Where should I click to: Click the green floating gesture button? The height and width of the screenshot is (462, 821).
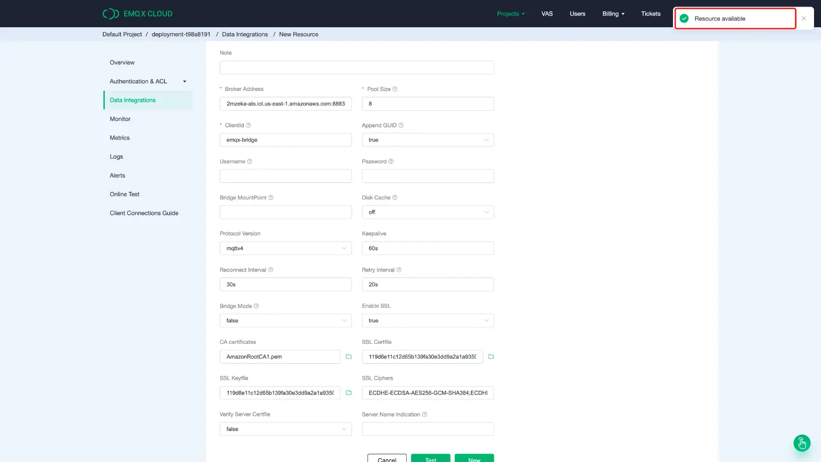pos(802,443)
